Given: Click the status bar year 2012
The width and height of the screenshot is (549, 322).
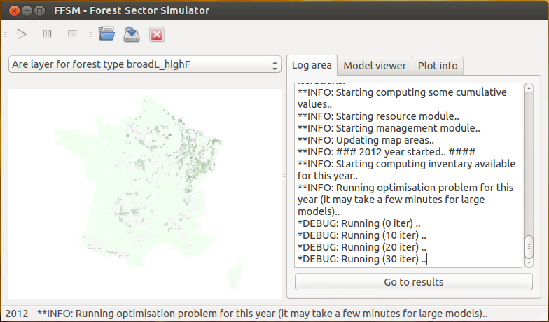Looking at the screenshot, I should tap(17, 314).
